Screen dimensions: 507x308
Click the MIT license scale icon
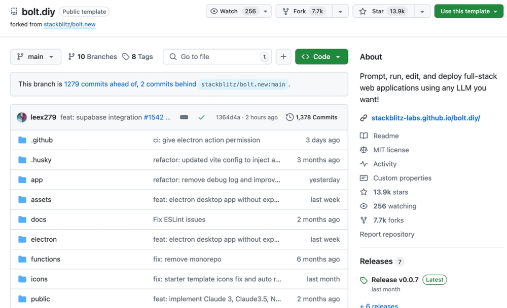(364, 150)
